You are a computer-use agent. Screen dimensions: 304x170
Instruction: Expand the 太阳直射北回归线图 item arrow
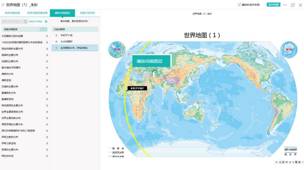[x=47, y=36]
